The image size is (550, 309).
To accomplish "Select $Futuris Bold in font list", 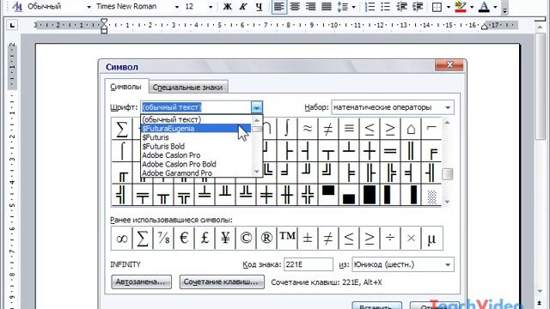I will 197,147.
